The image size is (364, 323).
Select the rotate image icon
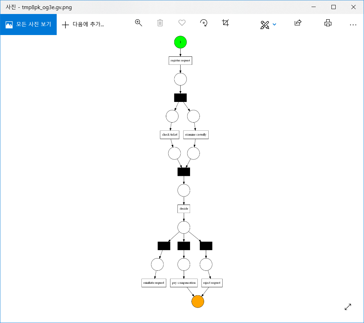[x=204, y=22]
